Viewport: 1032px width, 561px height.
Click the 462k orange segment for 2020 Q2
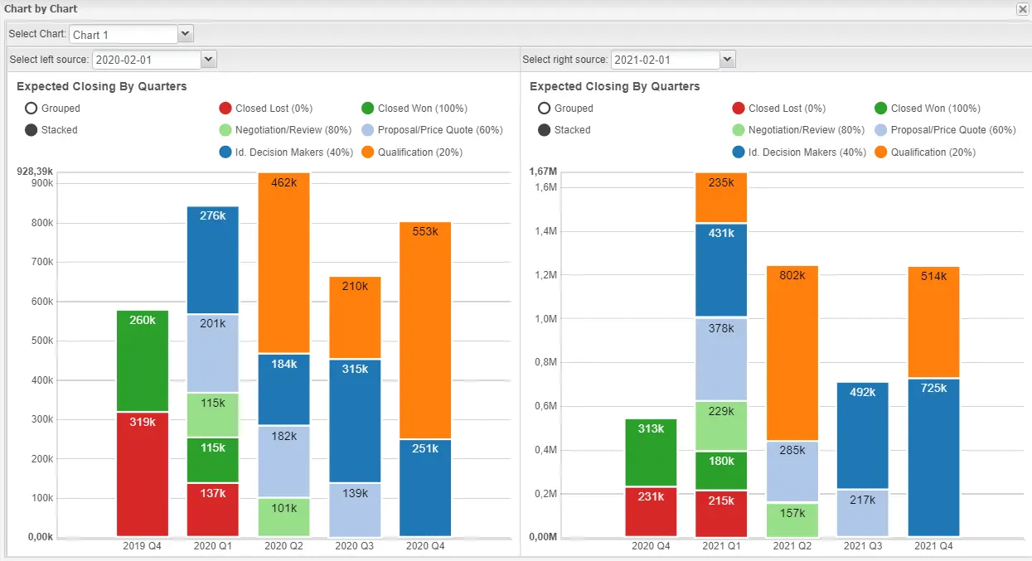tap(283, 273)
